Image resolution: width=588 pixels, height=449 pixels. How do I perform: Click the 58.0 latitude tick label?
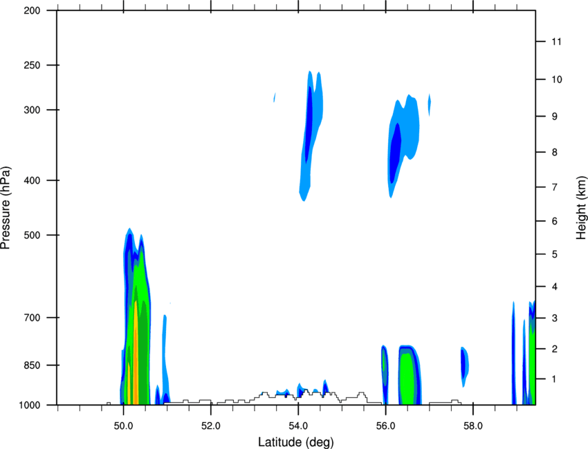click(473, 426)
